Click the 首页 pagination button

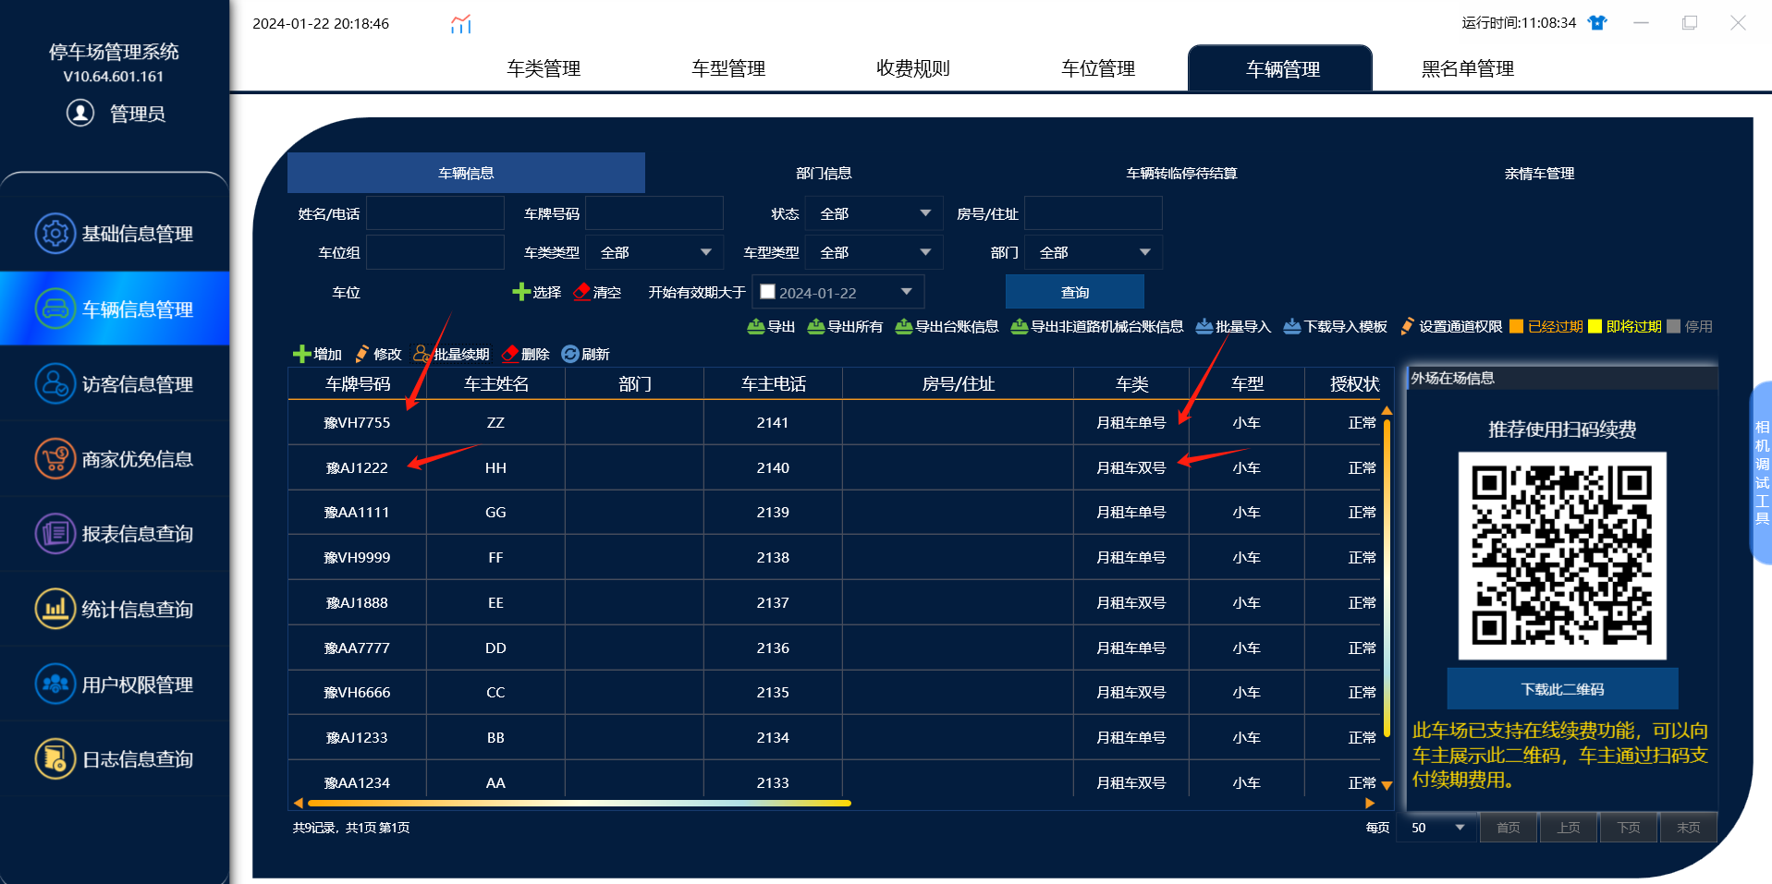point(1509,828)
